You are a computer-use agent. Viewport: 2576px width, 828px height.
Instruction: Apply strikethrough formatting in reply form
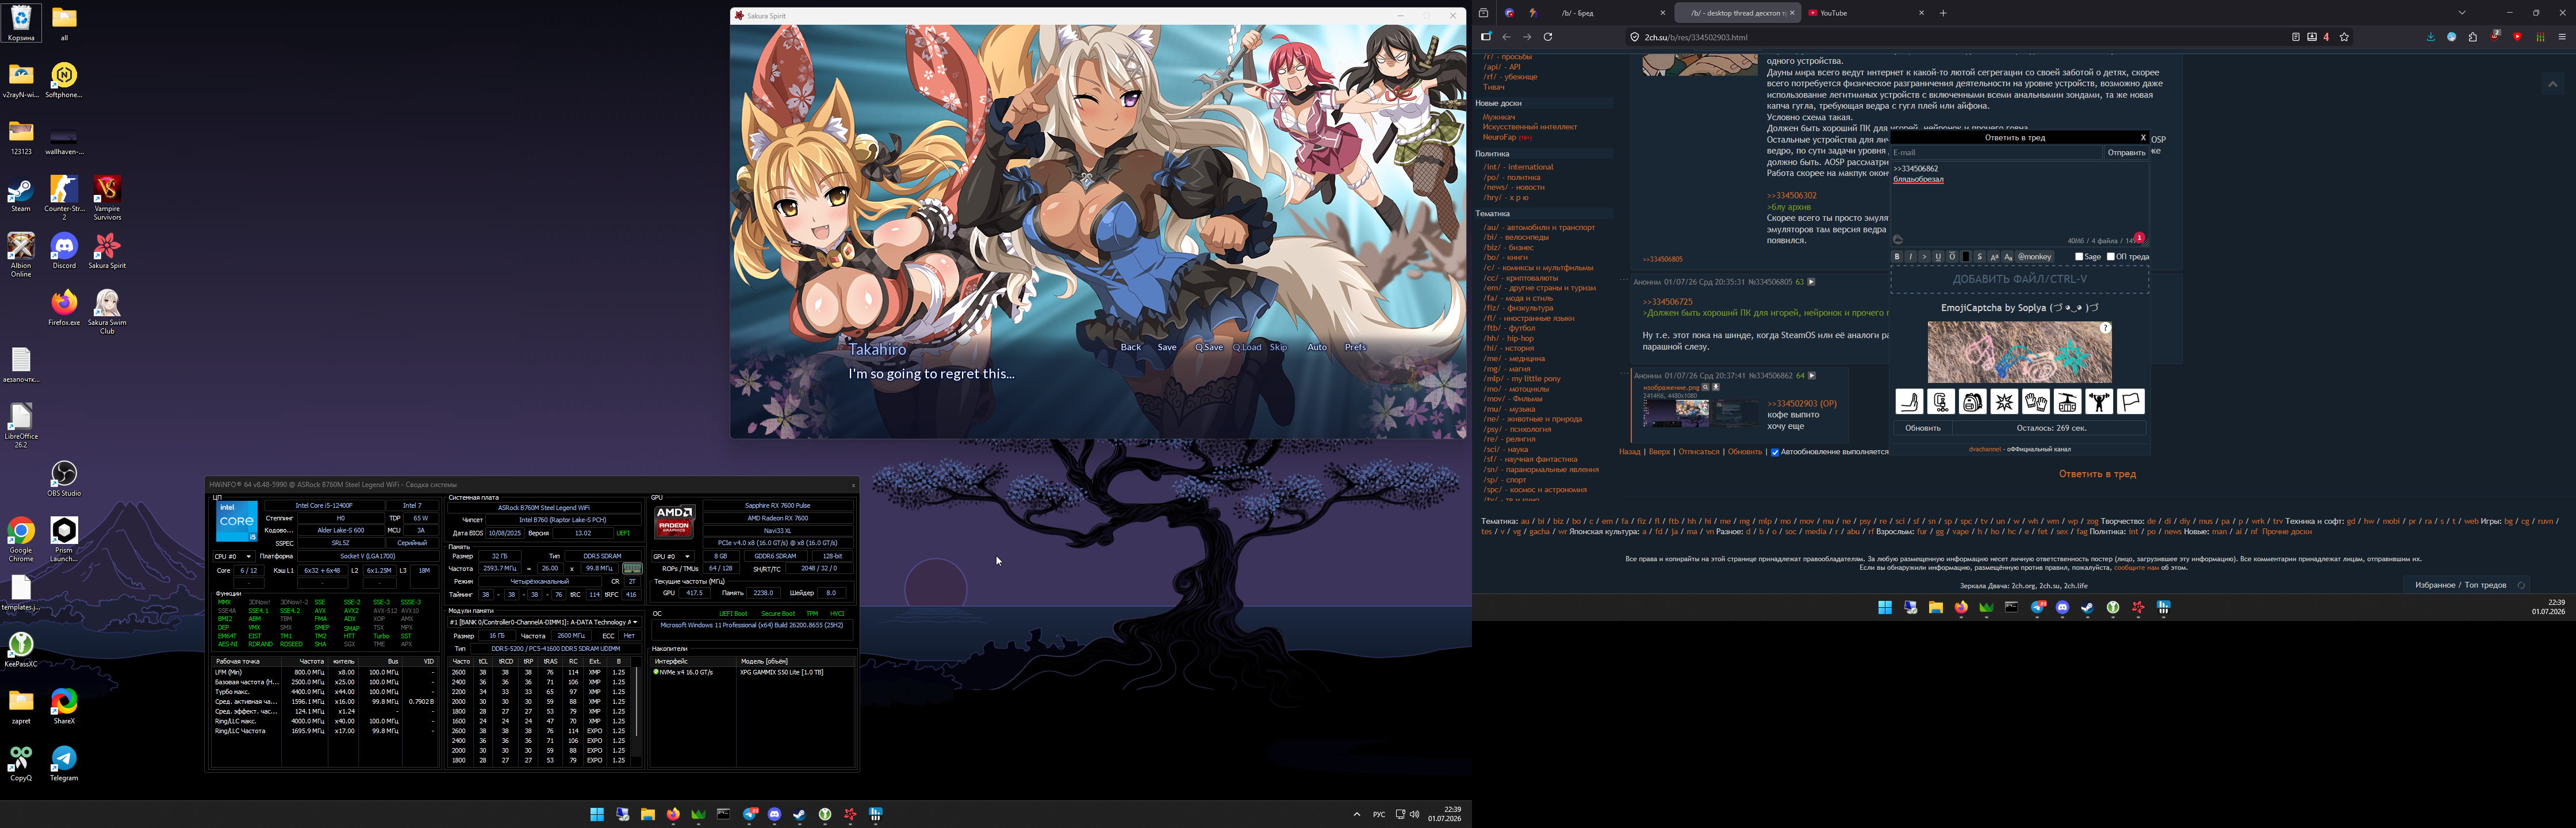point(1979,257)
